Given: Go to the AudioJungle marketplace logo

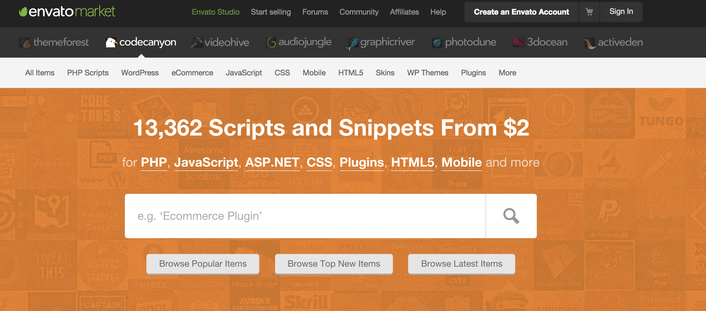Looking at the screenshot, I should [x=298, y=42].
